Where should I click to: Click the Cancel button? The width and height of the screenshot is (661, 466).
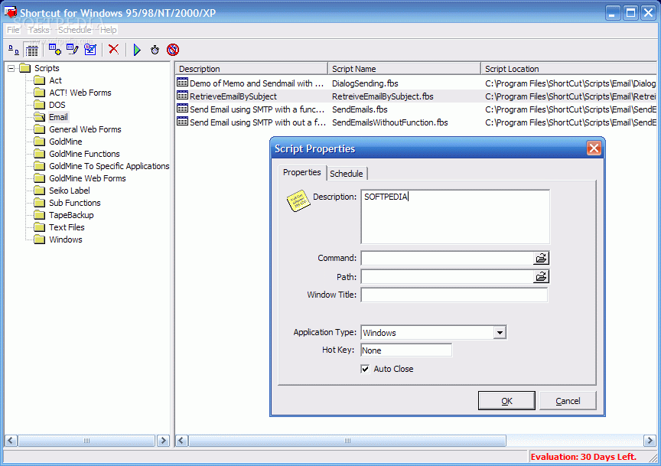(x=568, y=400)
